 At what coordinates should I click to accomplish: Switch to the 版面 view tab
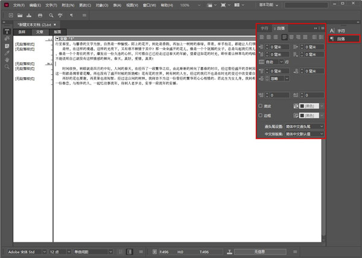[x=57, y=31]
